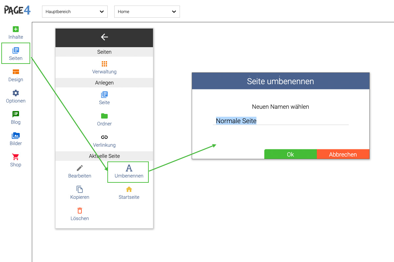The image size is (394, 262).
Task: Open the Inhalte sidebar section
Action: (16, 33)
